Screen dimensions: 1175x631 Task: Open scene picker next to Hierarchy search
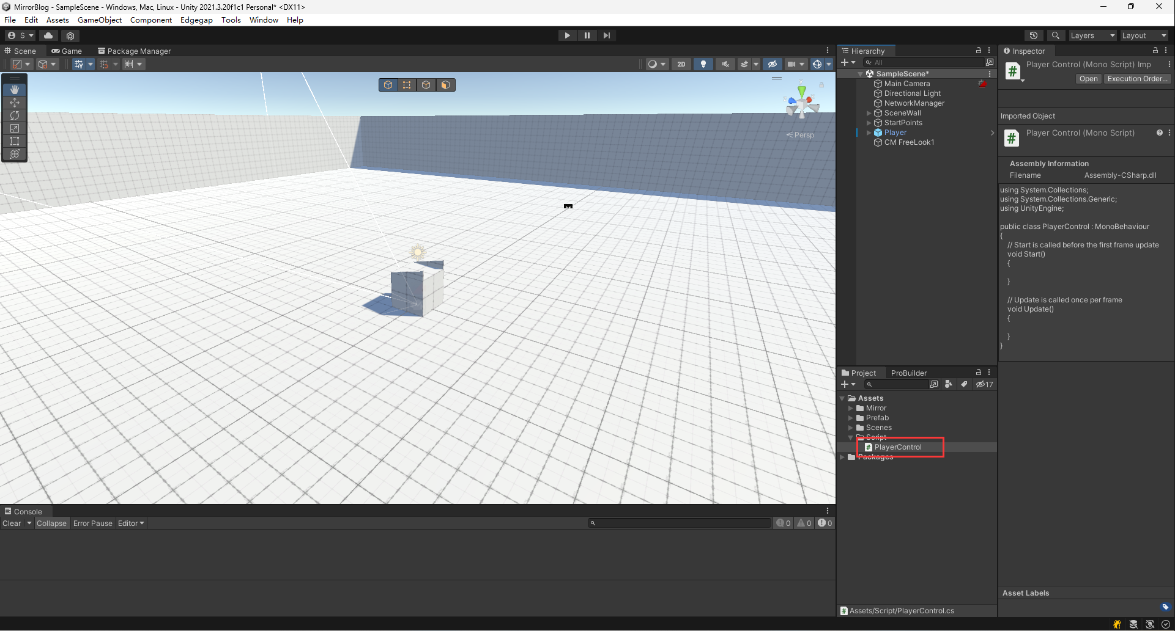click(x=989, y=62)
